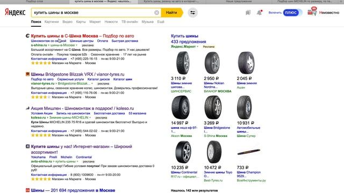Expand koleso.ru URL dropdown arrow
The height and width of the screenshot is (193, 344).
point(90,118)
